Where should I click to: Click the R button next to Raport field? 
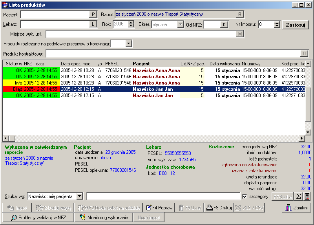point(240,14)
